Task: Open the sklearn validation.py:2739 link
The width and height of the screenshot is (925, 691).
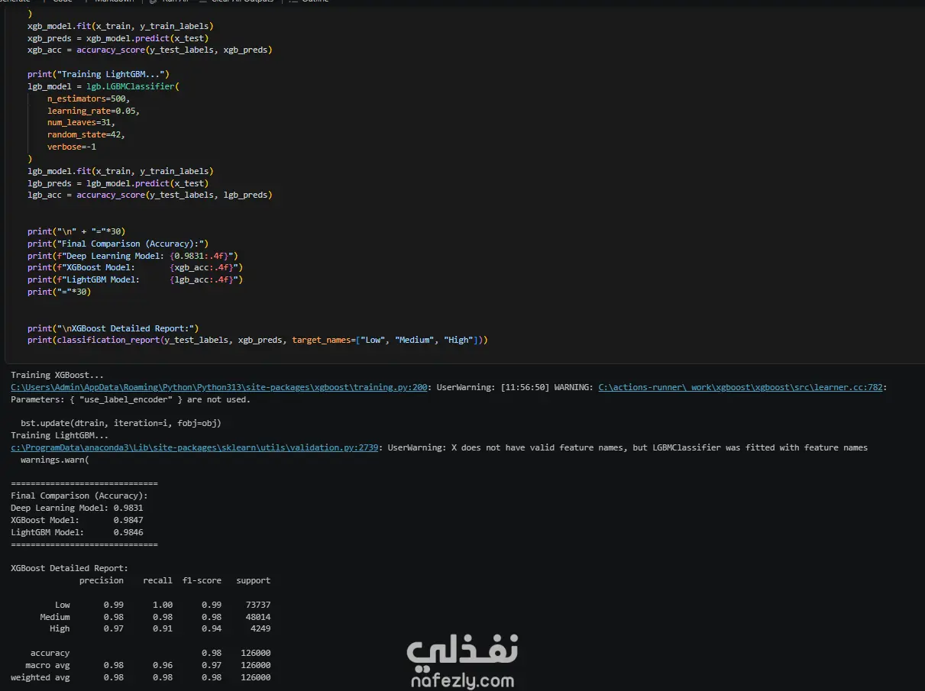Action: coord(194,447)
